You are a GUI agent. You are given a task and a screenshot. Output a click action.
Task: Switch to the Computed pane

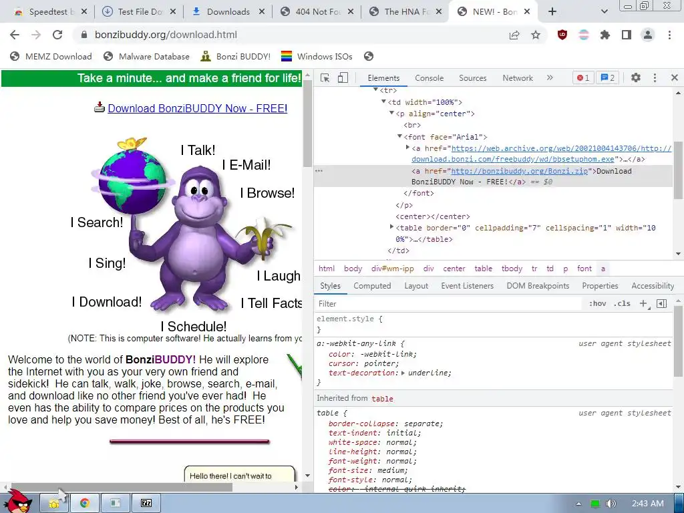[x=372, y=286]
